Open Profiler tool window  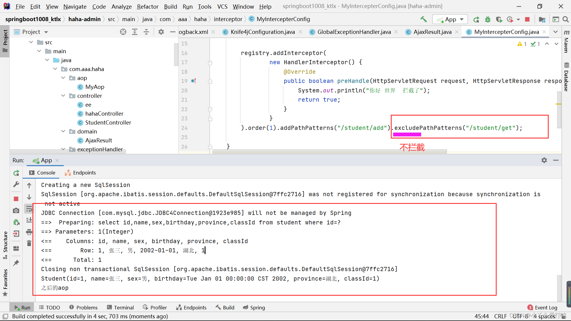pos(155,308)
